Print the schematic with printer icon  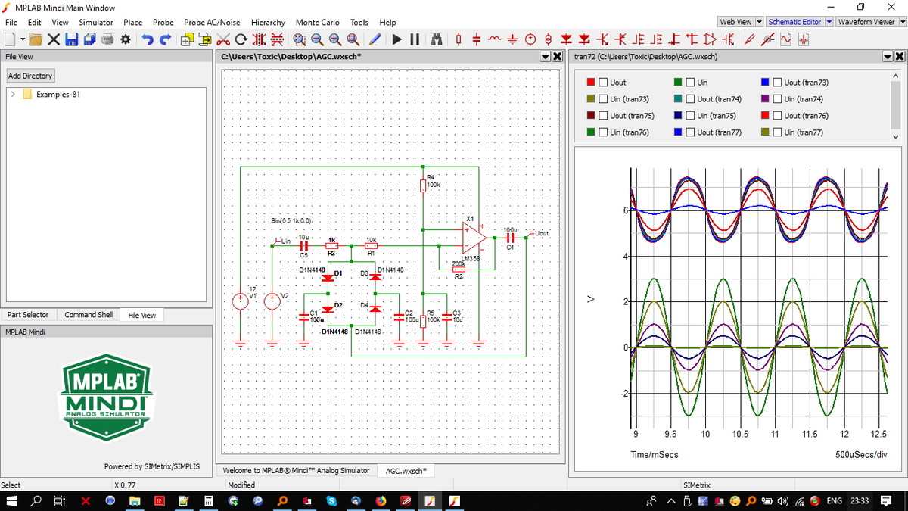(107, 39)
